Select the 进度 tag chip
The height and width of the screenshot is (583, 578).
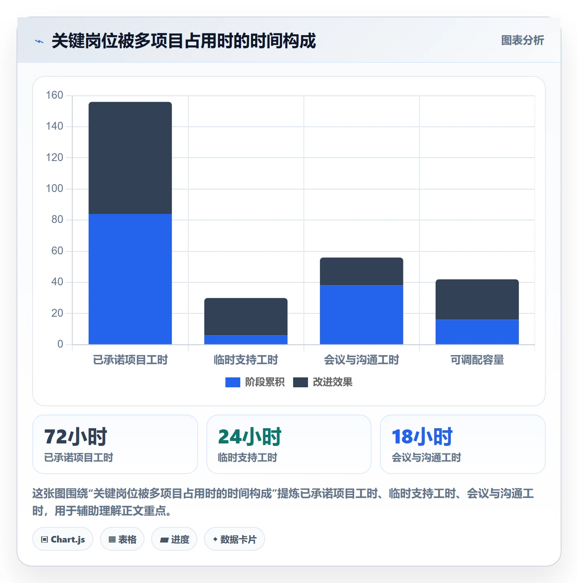click(x=174, y=539)
